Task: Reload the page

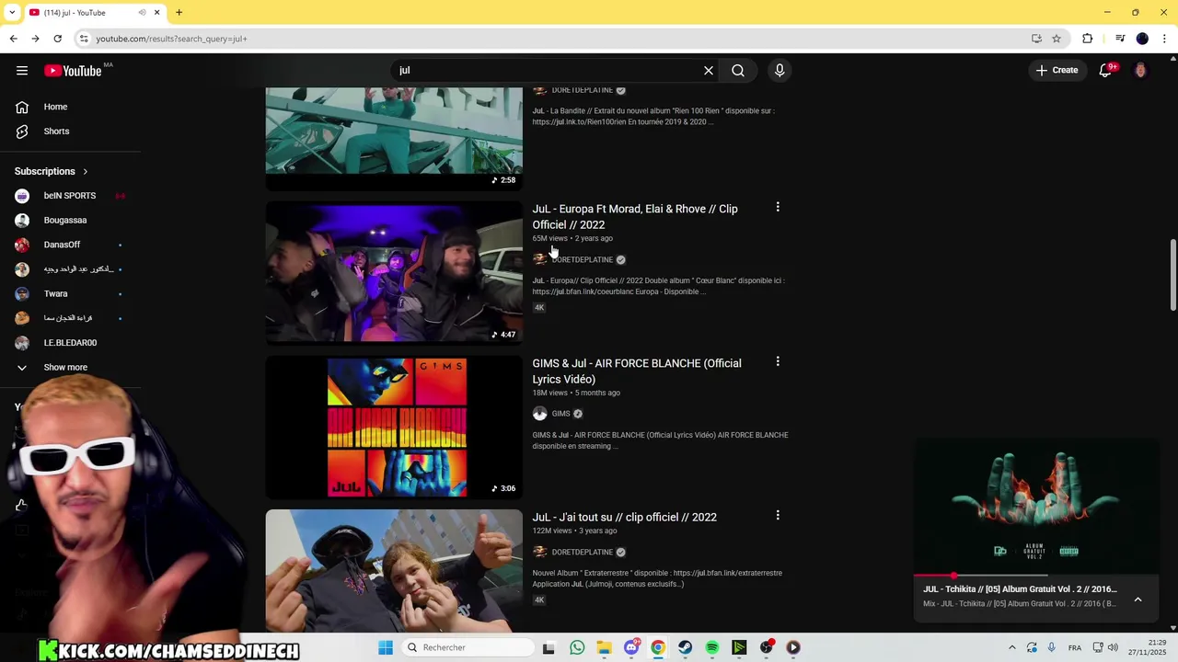Action: 57,39
